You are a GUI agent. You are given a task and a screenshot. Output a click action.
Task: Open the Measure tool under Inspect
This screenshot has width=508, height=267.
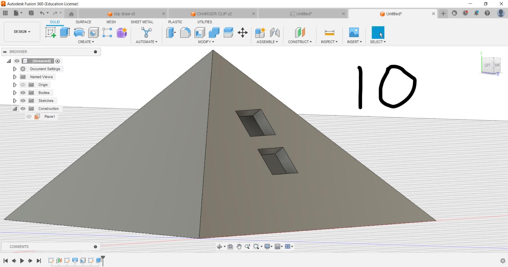(x=329, y=33)
